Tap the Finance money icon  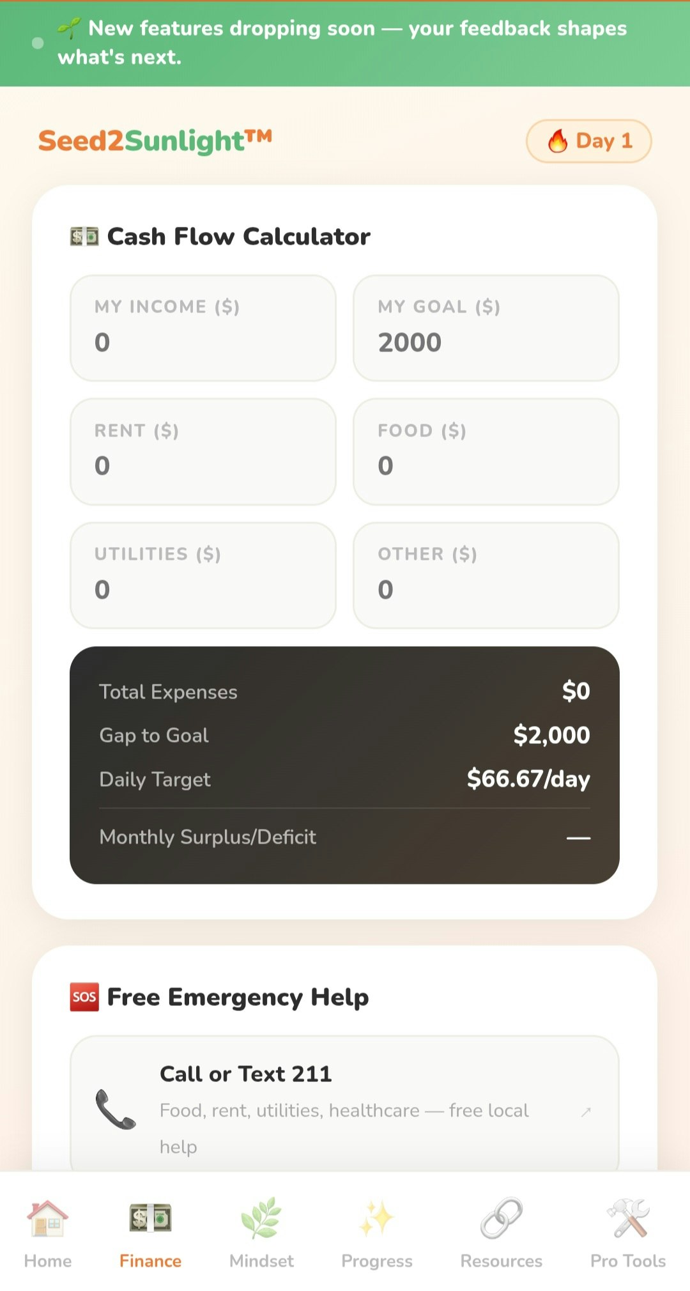point(150,1218)
